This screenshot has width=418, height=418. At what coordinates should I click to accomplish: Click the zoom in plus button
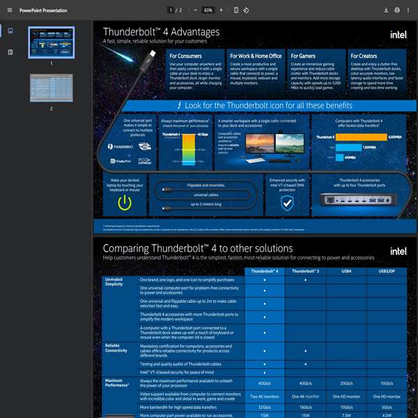coord(221,10)
